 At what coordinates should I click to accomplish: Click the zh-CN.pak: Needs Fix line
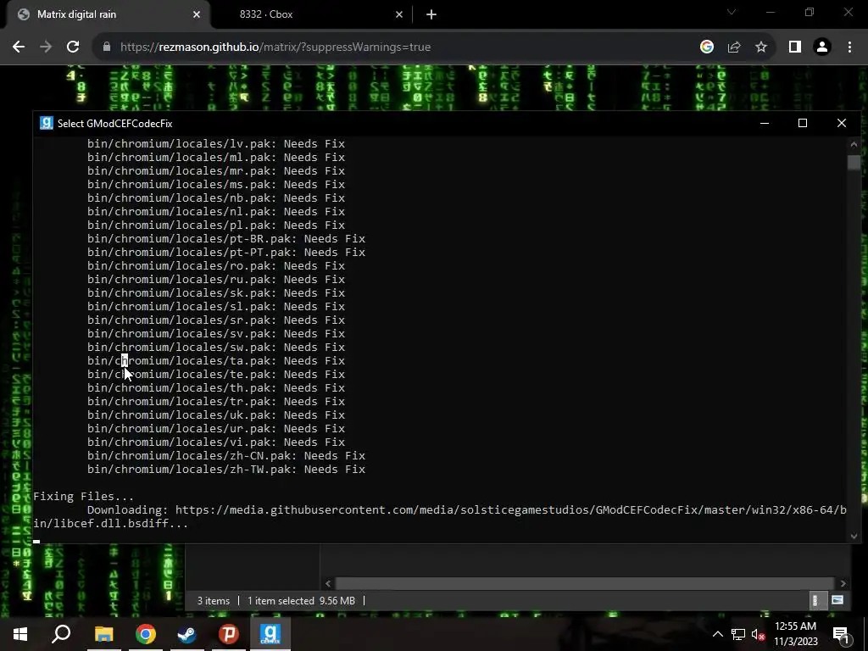click(225, 455)
